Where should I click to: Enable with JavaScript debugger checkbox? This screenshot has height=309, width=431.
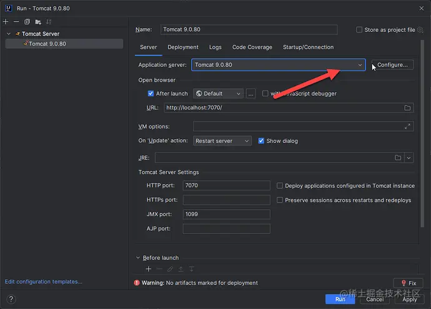265,94
